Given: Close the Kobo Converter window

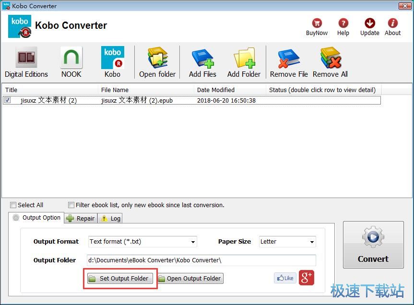Looking at the screenshot, I should (405, 6).
